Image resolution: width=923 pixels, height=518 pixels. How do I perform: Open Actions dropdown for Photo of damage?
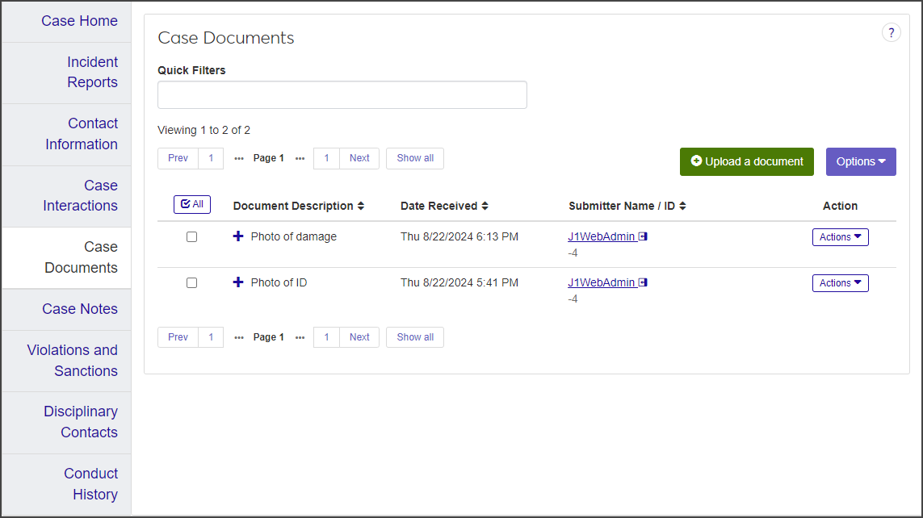point(840,237)
